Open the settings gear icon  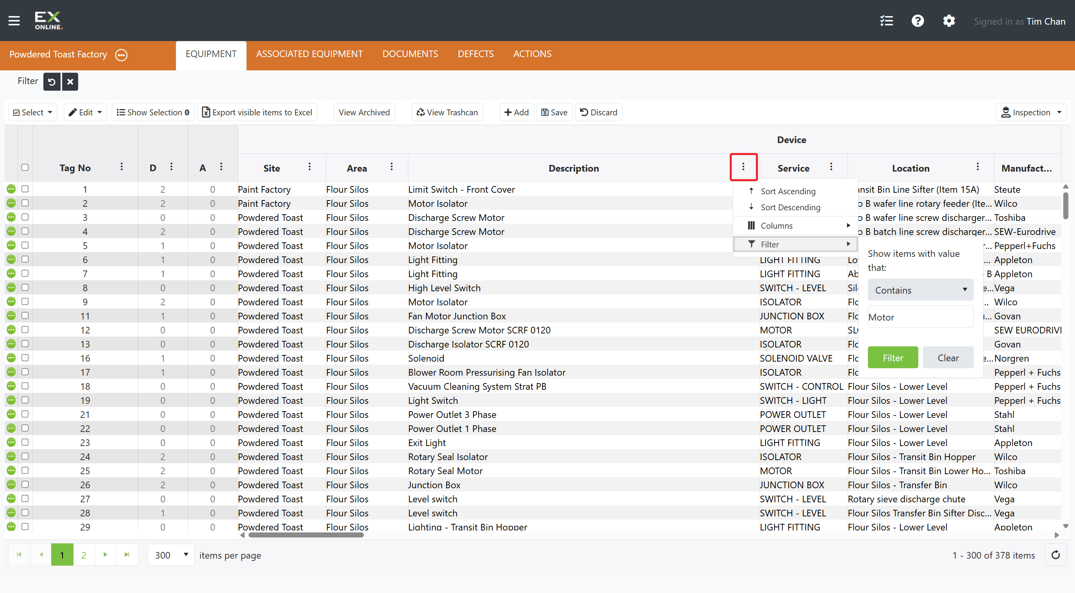[949, 21]
